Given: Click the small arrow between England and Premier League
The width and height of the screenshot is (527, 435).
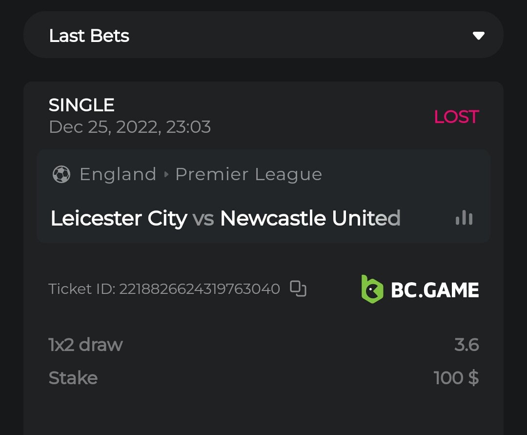Looking at the screenshot, I should pyautogui.click(x=166, y=174).
